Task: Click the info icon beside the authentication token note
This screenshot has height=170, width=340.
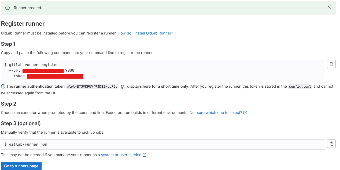Action: [x=3, y=86]
